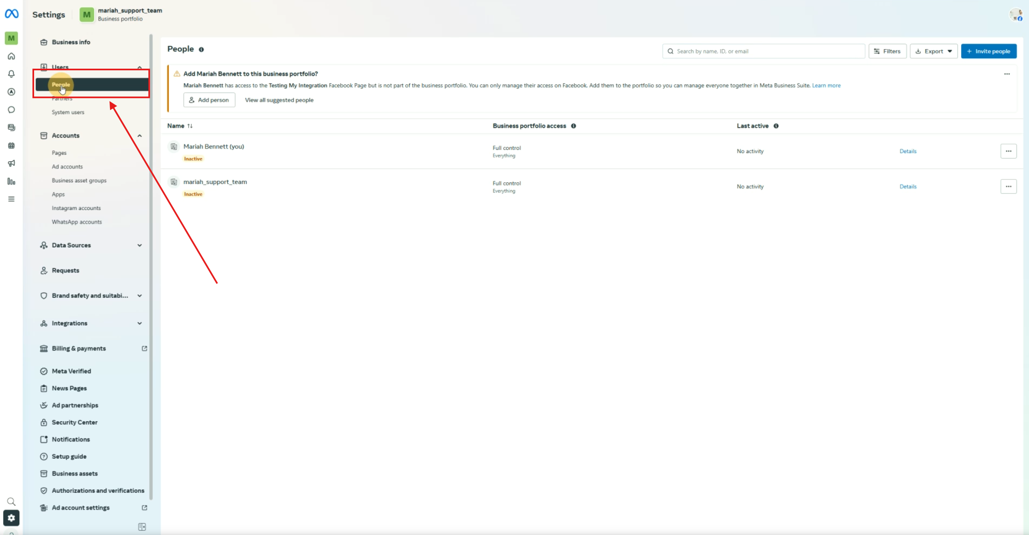This screenshot has height=535, width=1029.
Task: Open Ad accounts
Action: [x=67, y=167]
